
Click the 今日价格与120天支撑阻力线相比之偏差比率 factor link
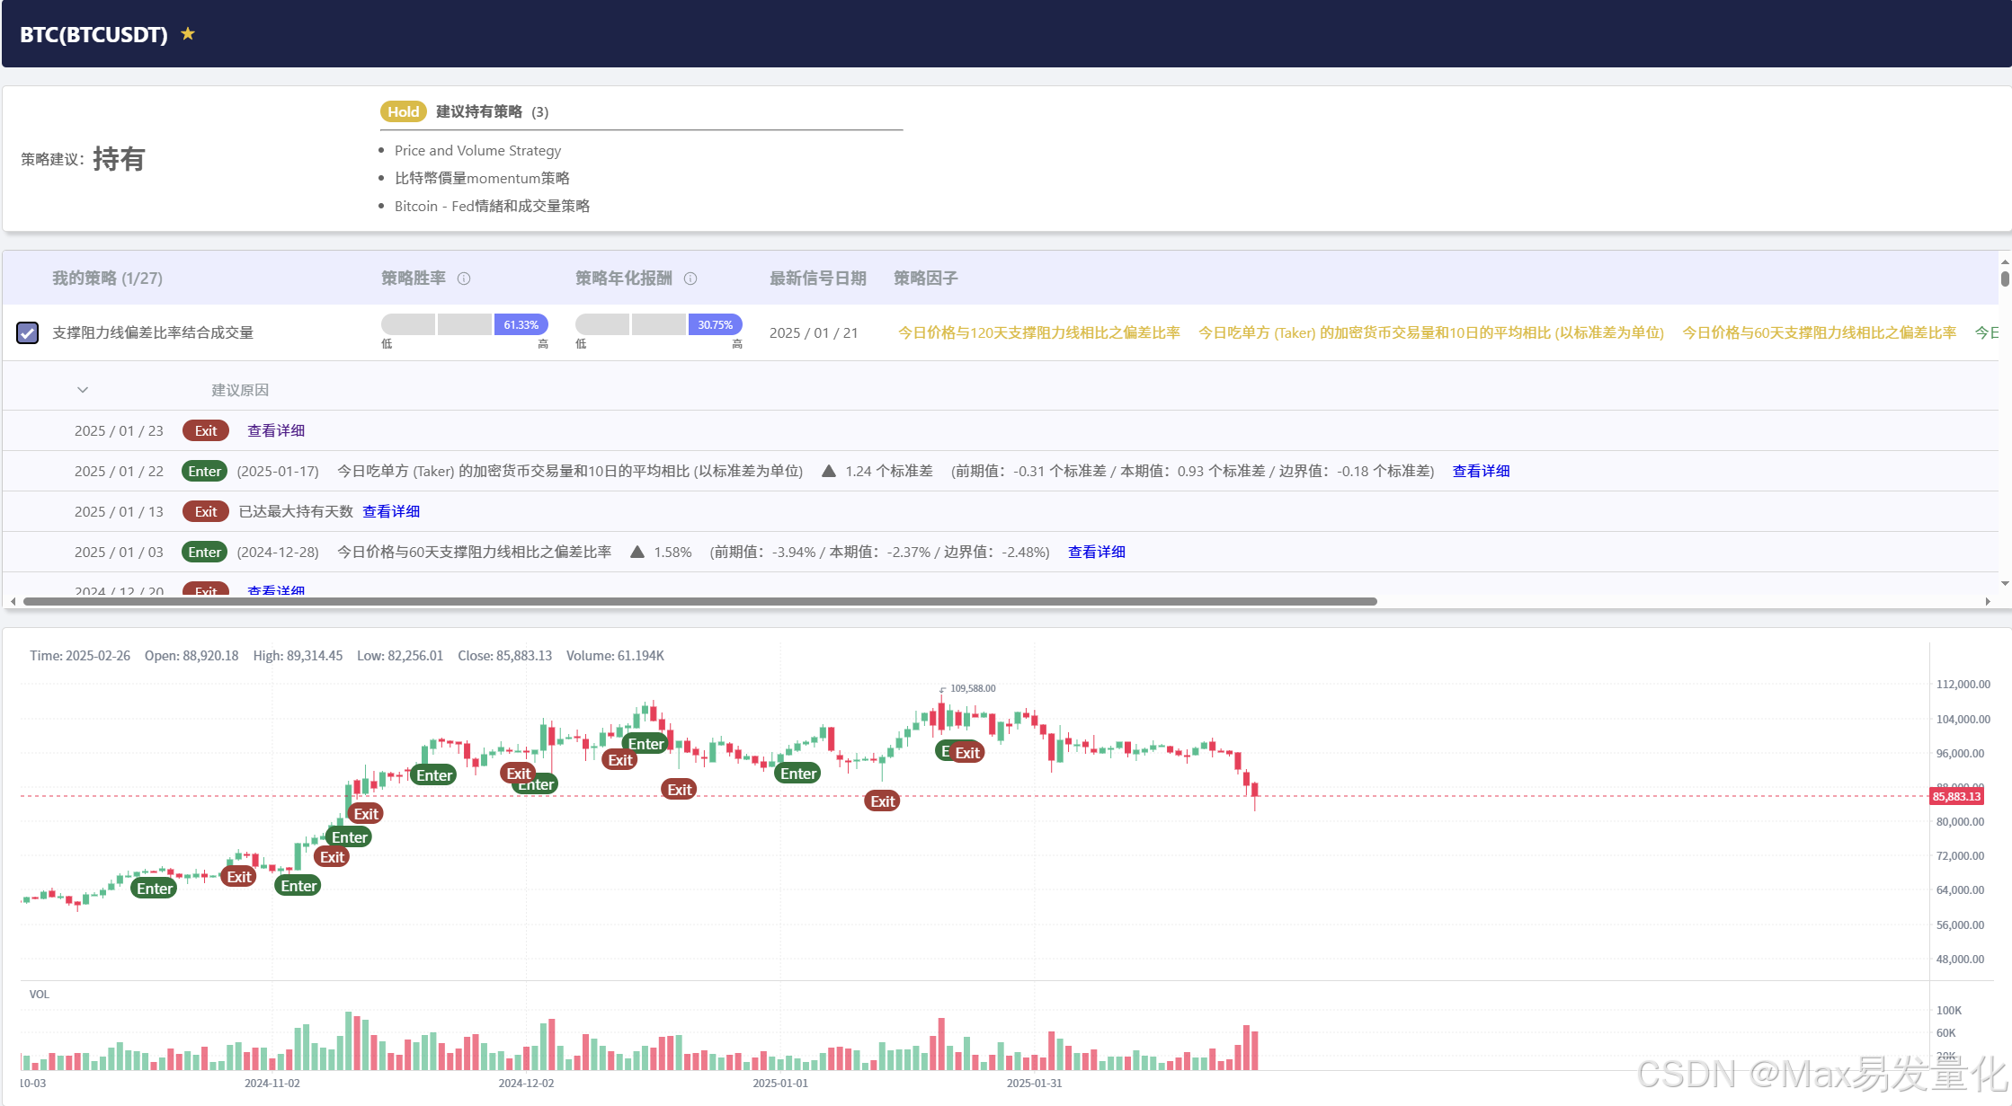1038,332
